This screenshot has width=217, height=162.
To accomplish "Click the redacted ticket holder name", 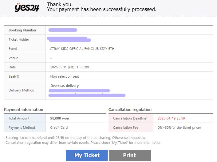I will pyautogui.click(x=69, y=39).
